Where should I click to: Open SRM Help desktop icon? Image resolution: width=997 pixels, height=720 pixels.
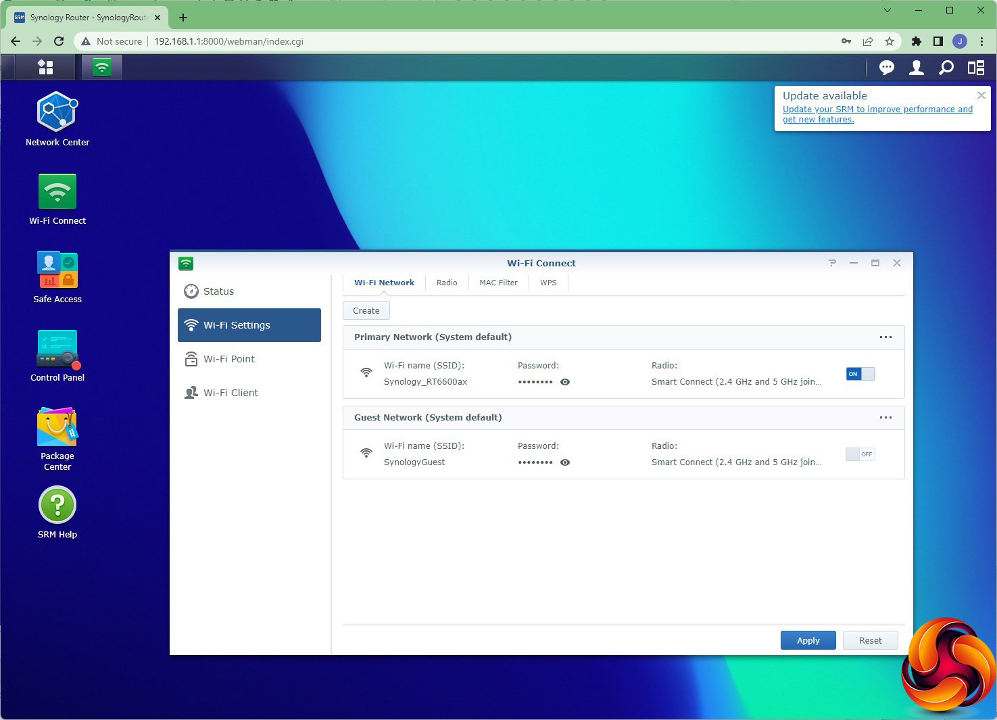pyautogui.click(x=57, y=513)
